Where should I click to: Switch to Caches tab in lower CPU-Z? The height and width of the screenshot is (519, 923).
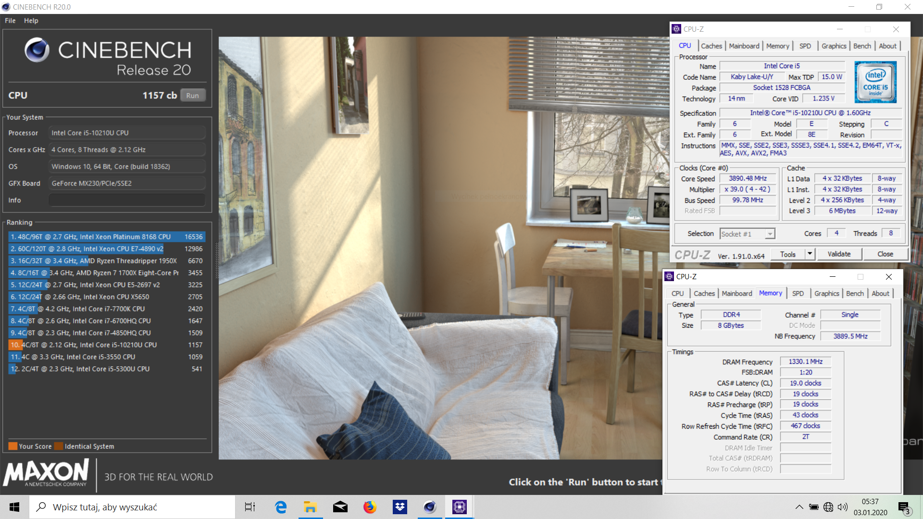tap(704, 293)
